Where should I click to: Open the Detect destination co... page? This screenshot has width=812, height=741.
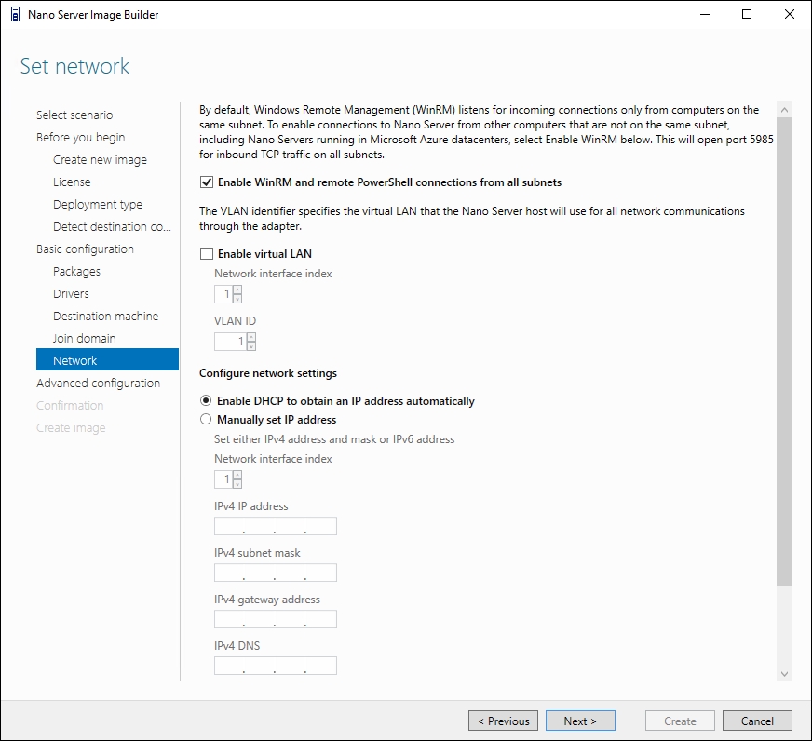[x=112, y=227]
